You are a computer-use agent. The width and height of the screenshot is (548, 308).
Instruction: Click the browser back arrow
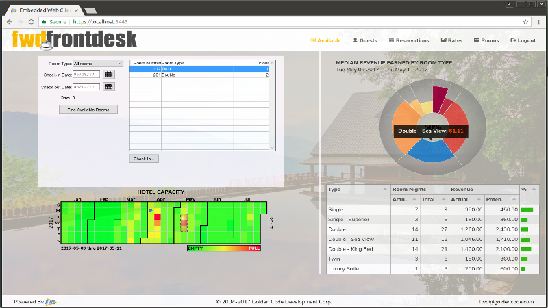click(10, 22)
